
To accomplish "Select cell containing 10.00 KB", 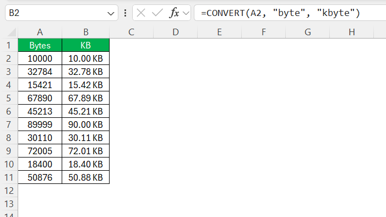I will coord(86,58).
